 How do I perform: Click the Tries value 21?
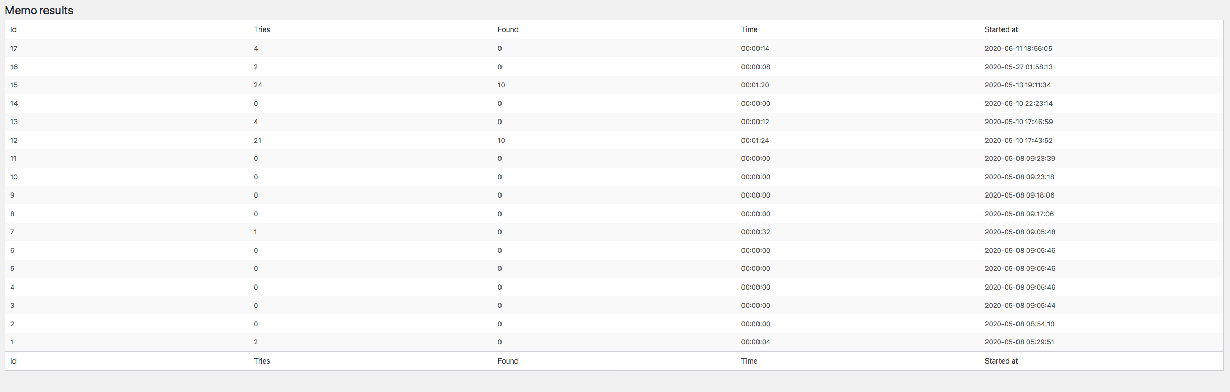tap(257, 140)
